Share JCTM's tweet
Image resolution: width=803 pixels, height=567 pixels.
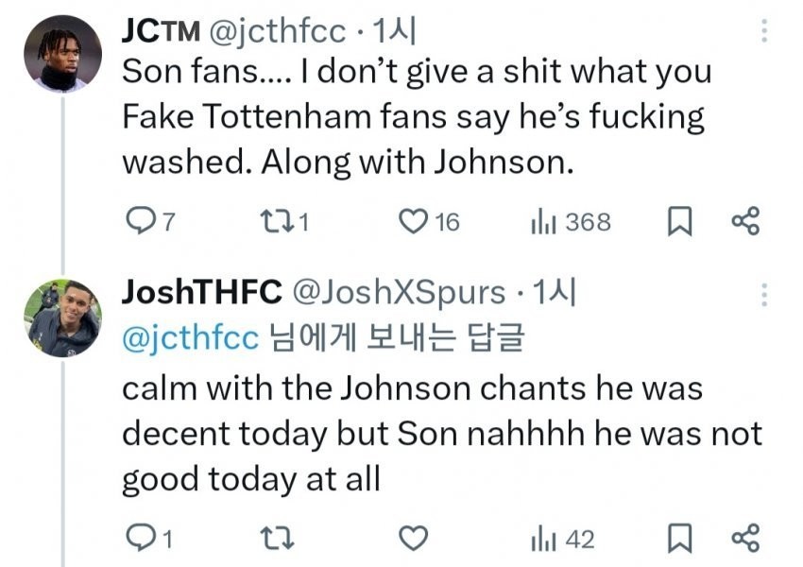click(x=745, y=222)
